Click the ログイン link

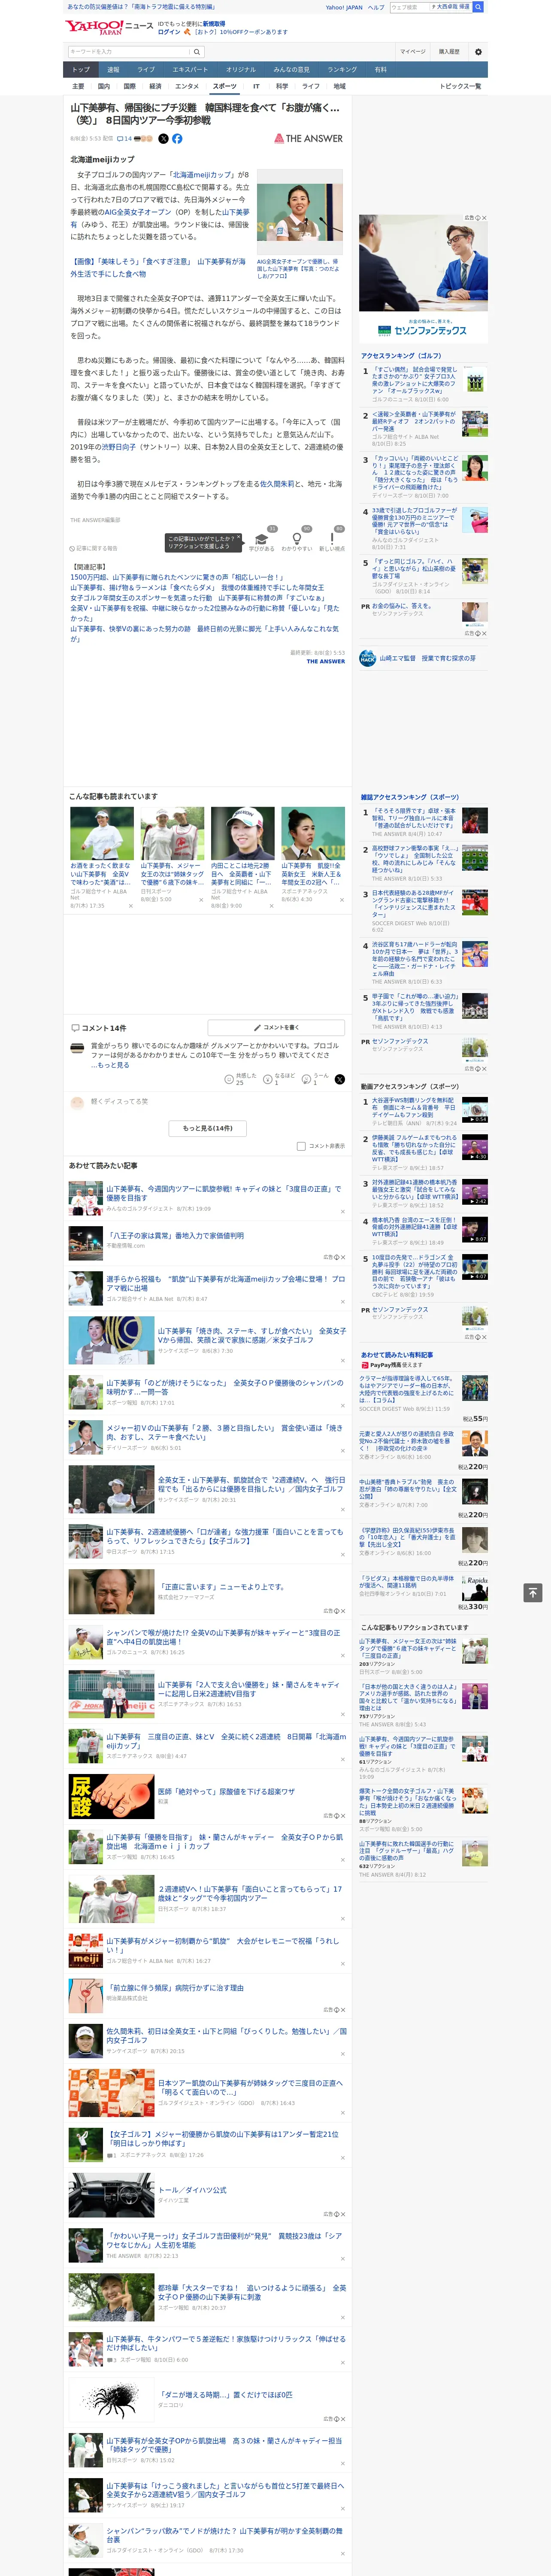tap(169, 32)
